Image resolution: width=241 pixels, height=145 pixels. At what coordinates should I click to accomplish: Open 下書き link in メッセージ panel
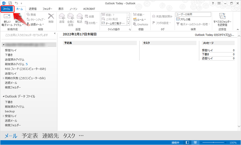point(206,54)
